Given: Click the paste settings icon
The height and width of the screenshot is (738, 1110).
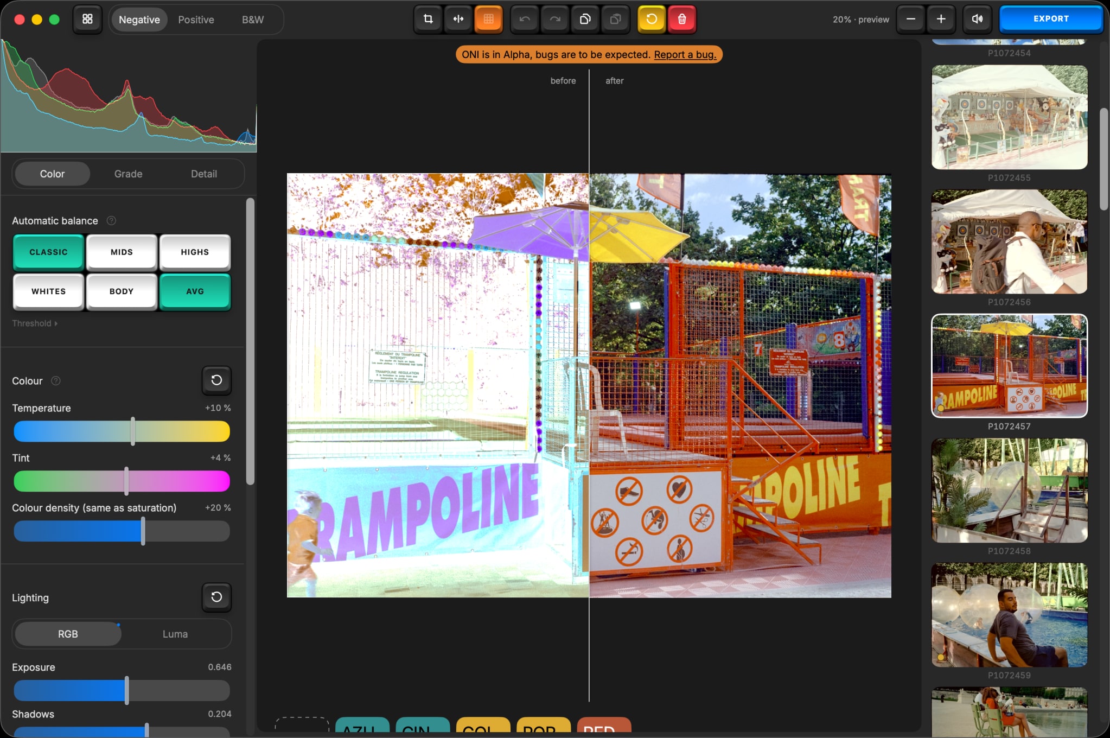Looking at the screenshot, I should pyautogui.click(x=616, y=19).
